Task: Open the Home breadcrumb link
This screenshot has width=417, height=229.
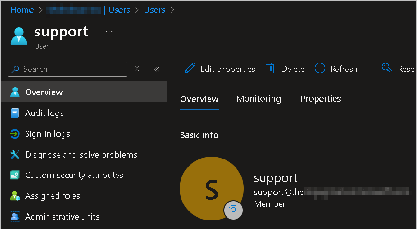Action: point(22,10)
